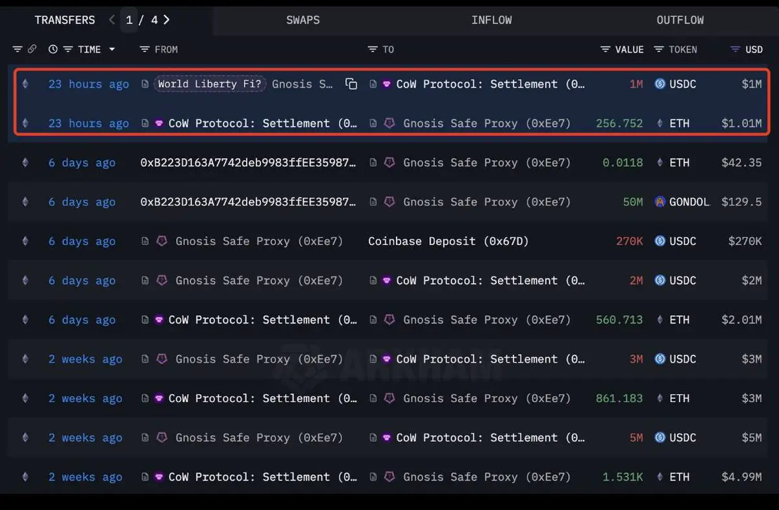Click the Gnosis Safe icon in the 270K USDC row
Image resolution: width=779 pixels, height=510 pixels.
pos(162,241)
